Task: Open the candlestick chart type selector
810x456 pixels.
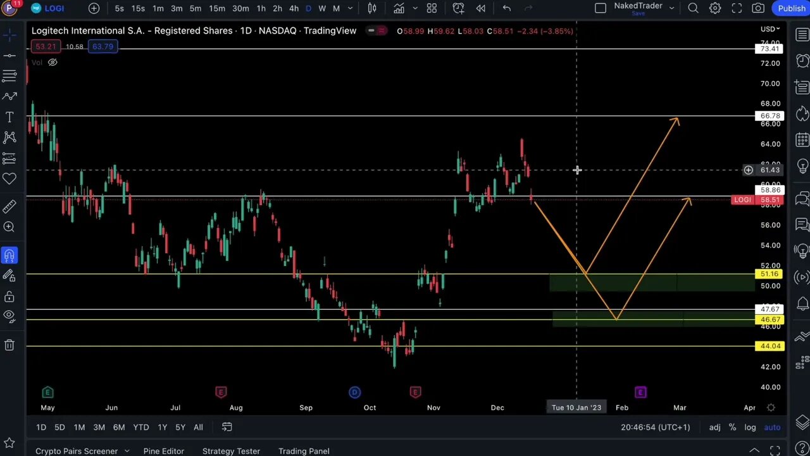Action: [372, 8]
